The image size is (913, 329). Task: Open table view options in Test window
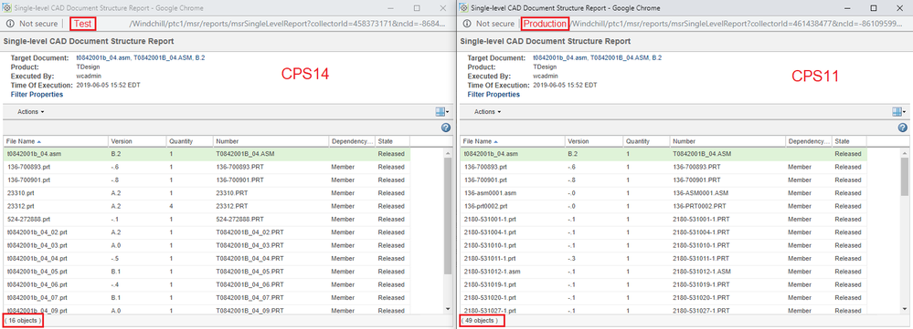coord(441,111)
